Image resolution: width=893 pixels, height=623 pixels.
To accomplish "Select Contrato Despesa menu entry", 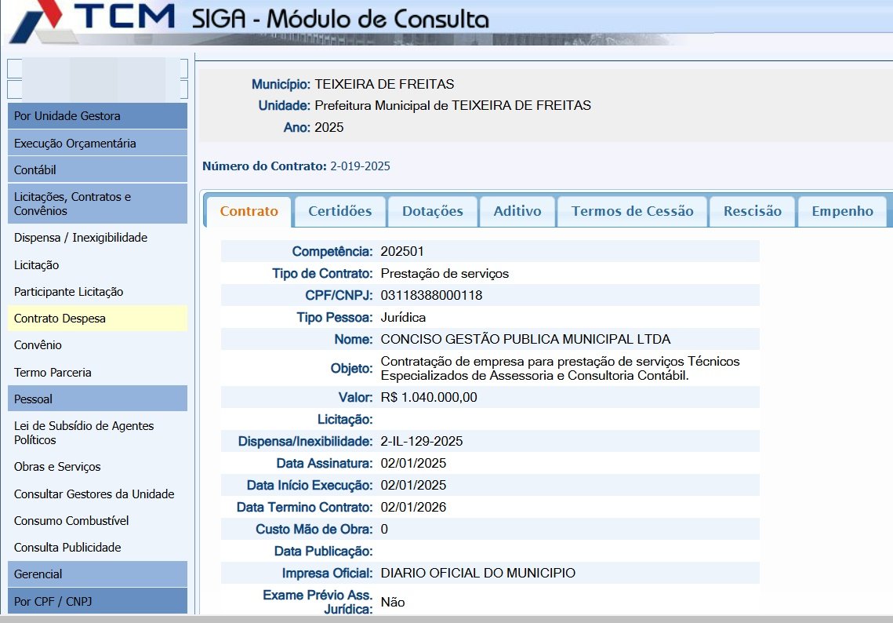I will tap(60, 319).
